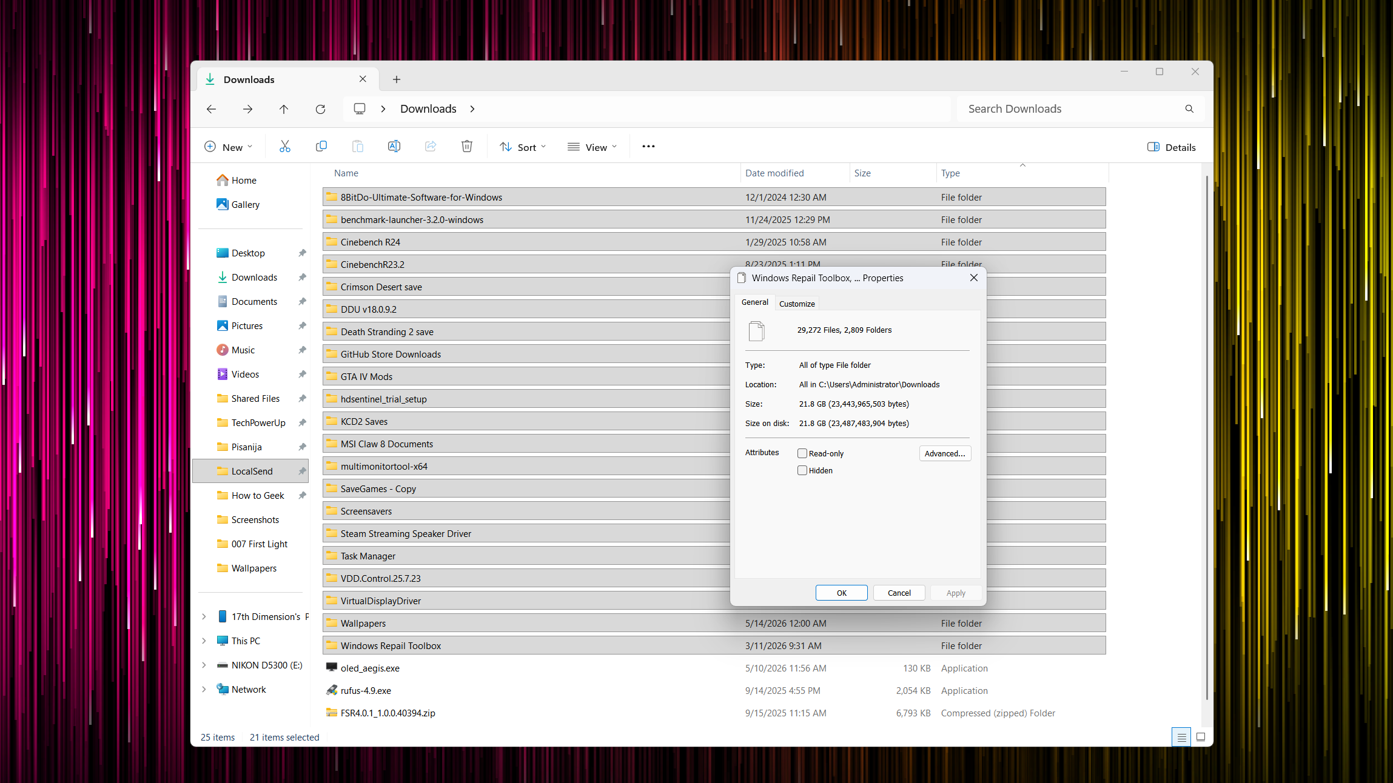Image resolution: width=1393 pixels, height=783 pixels.
Task: Click the This PC monitor icon in address bar
Action: pyautogui.click(x=360, y=109)
